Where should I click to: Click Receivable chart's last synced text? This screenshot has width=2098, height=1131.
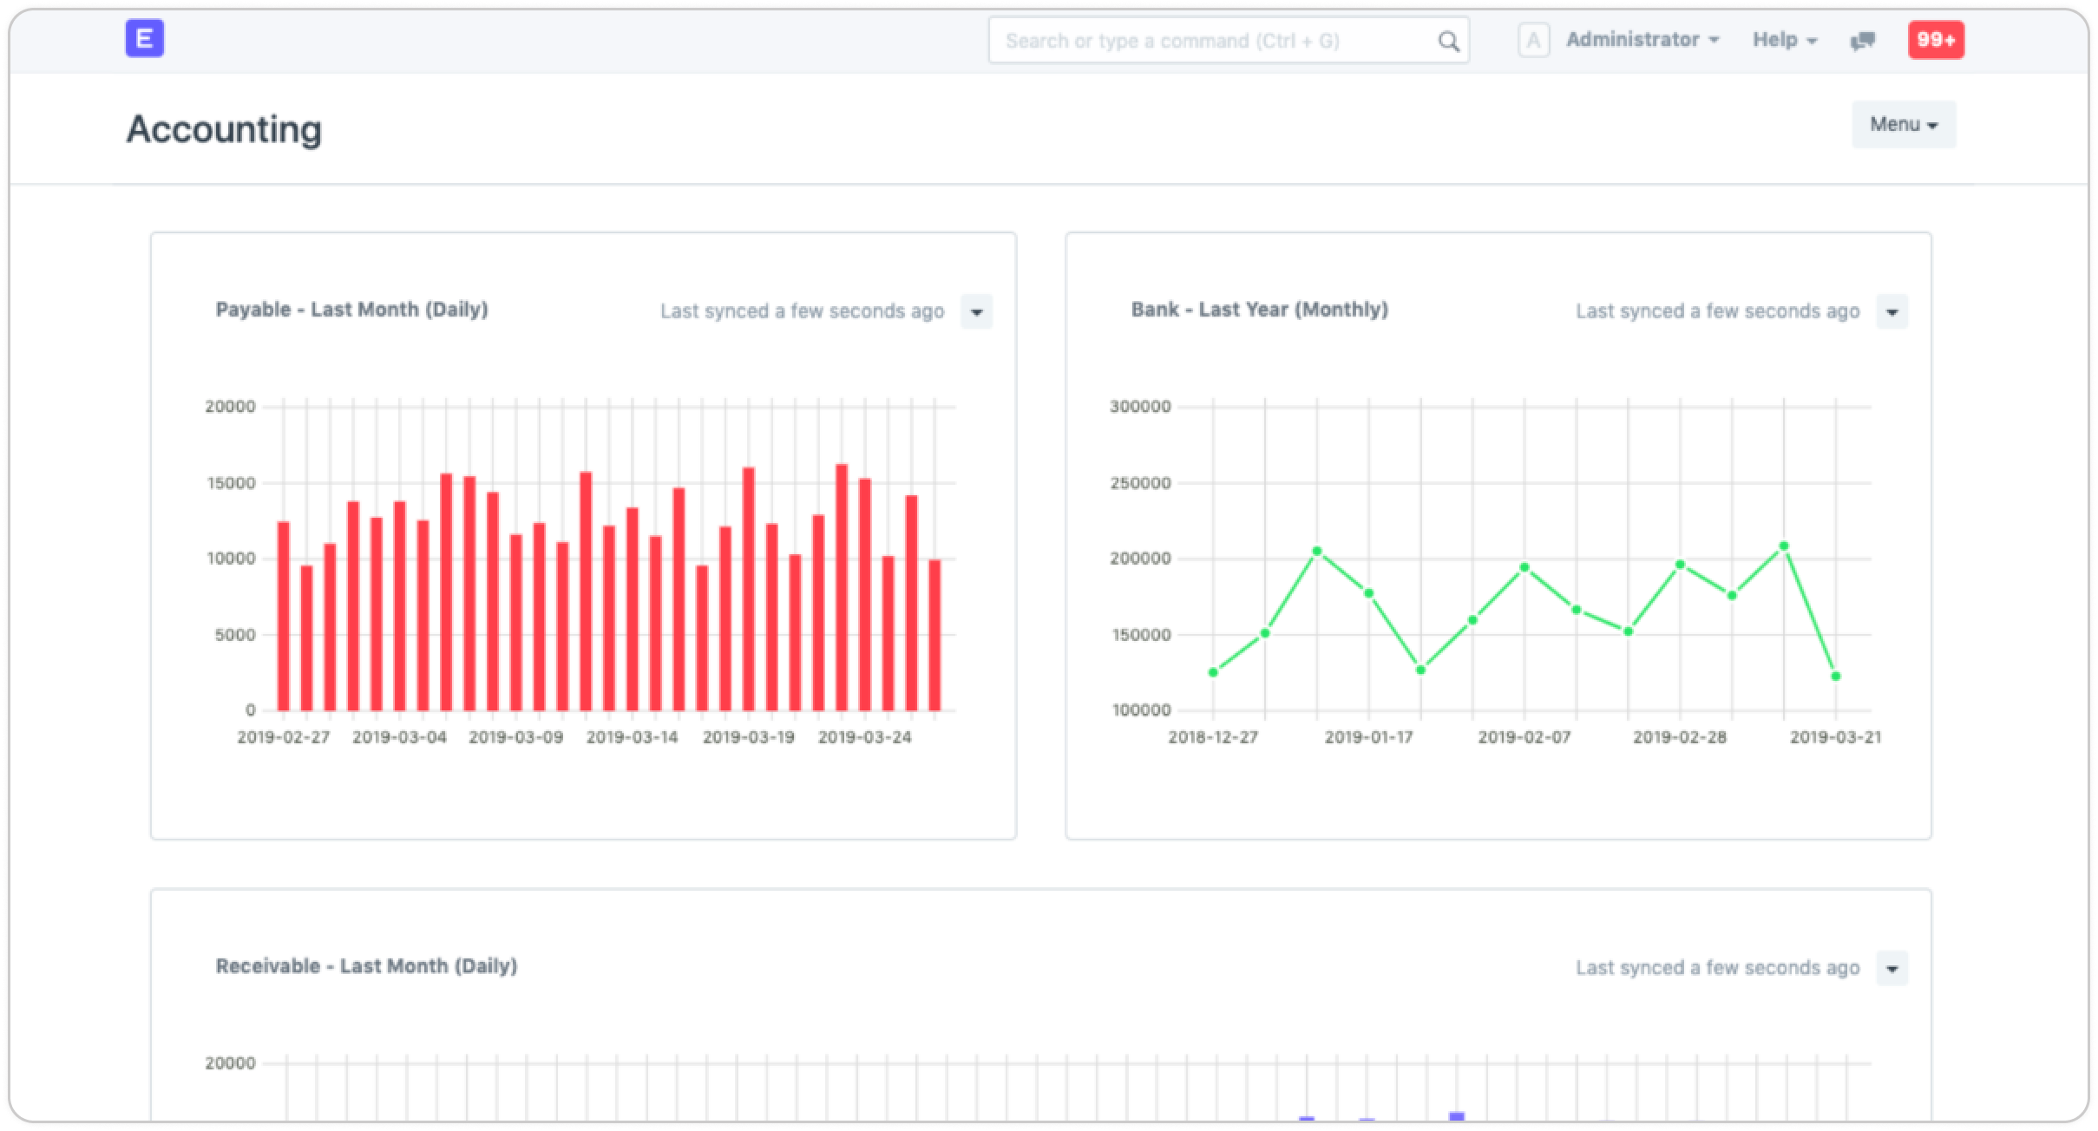(1717, 968)
